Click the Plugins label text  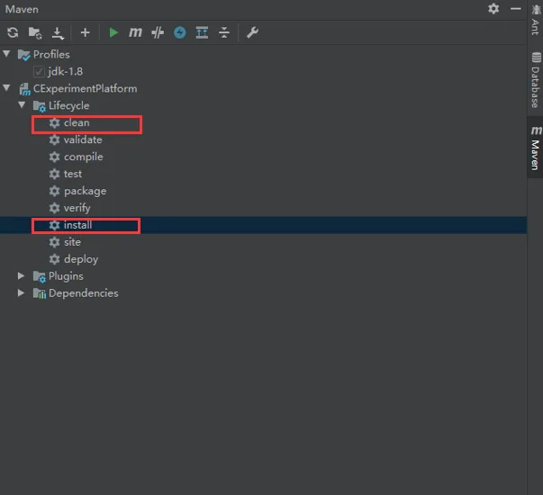(66, 276)
